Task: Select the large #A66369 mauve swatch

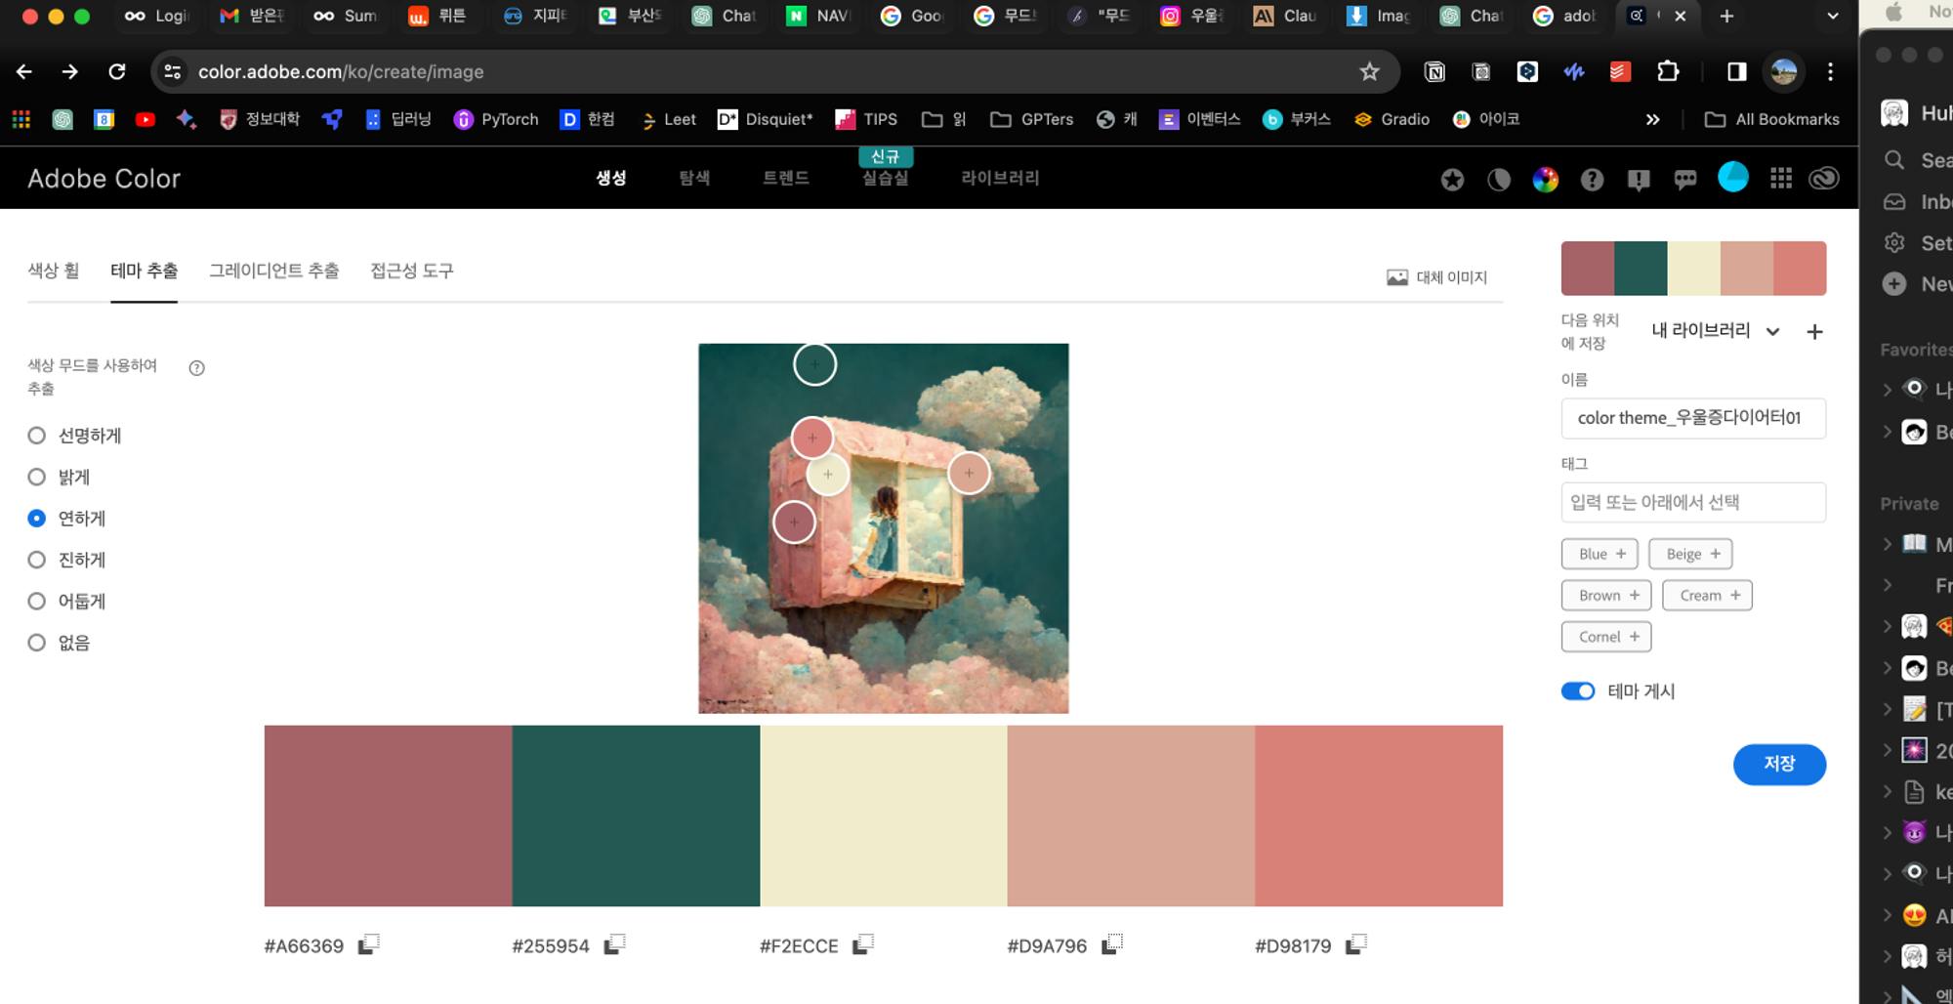Action: (x=388, y=816)
